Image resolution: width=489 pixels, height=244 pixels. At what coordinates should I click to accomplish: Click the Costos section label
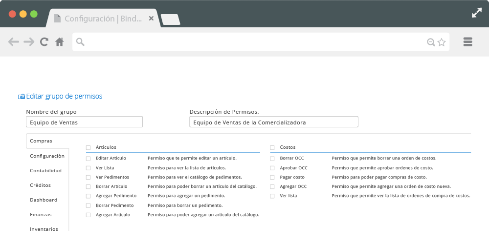pyautogui.click(x=288, y=147)
